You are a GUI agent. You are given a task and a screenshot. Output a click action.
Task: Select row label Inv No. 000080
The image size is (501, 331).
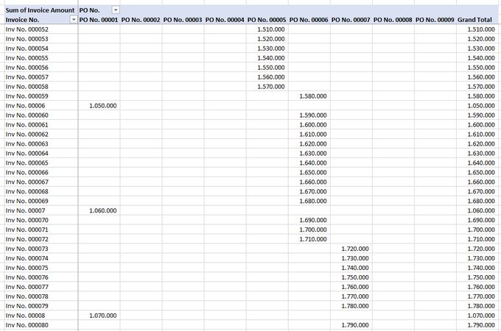pos(27,325)
